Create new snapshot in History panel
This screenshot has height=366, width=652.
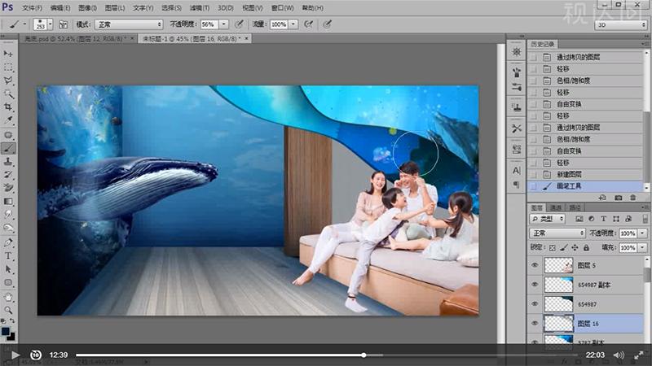619,198
